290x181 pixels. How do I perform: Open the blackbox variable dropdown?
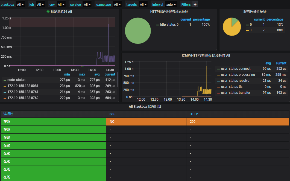point(20,4)
